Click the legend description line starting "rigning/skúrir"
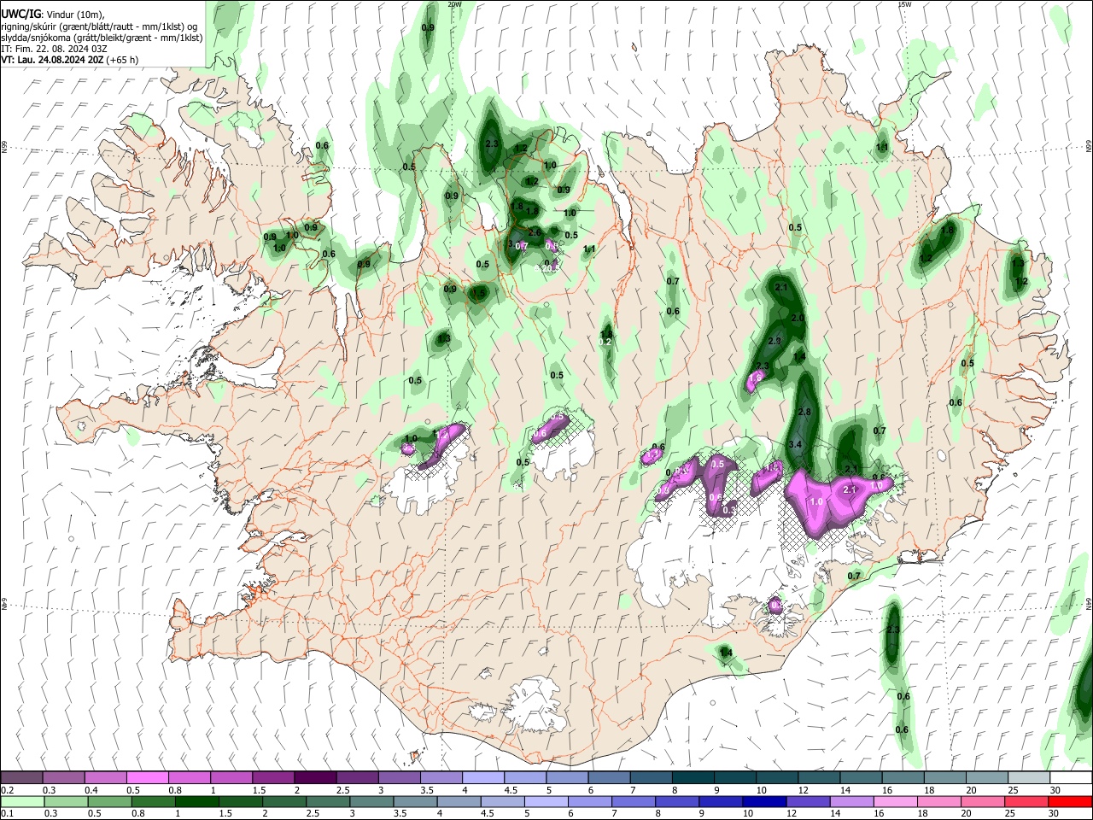This screenshot has height=820, width=1093. pos(99,26)
